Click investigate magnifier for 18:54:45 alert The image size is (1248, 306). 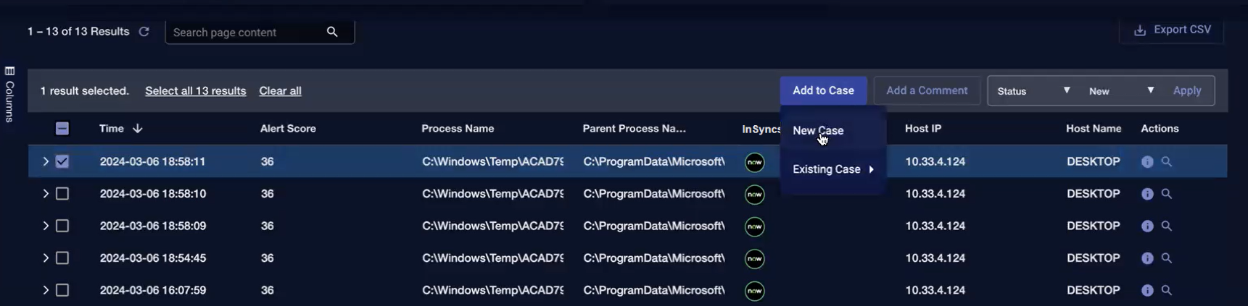(1166, 258)
